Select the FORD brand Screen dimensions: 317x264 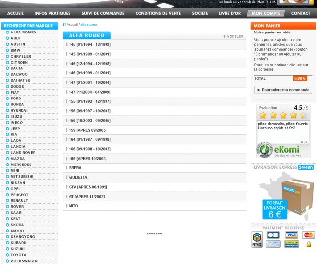point(16,99)
